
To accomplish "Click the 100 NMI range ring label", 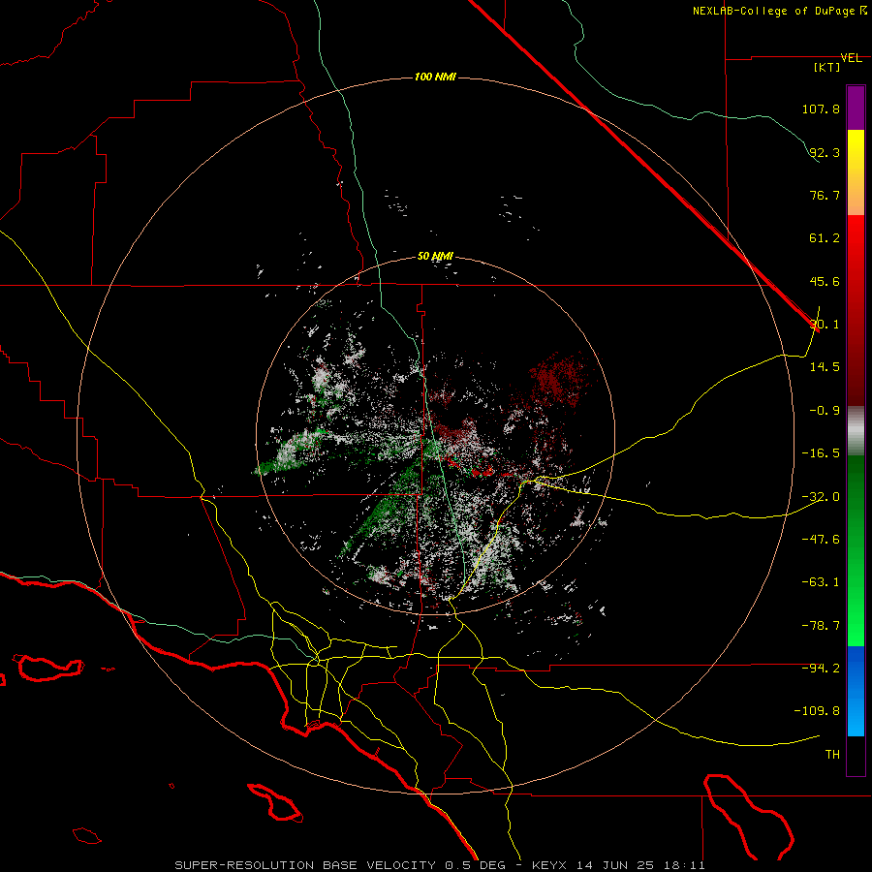I will [435, 77].
